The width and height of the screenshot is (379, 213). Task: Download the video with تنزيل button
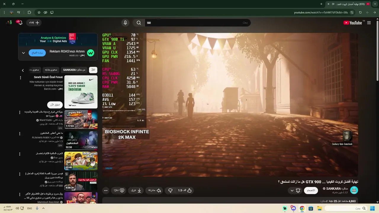136,191
